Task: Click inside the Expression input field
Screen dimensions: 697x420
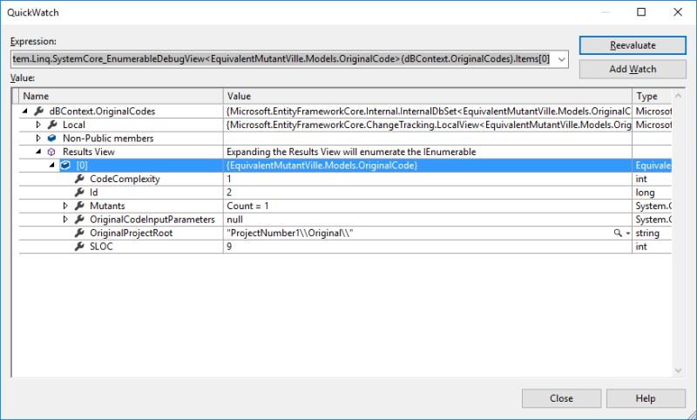Action: click(283, 59)
